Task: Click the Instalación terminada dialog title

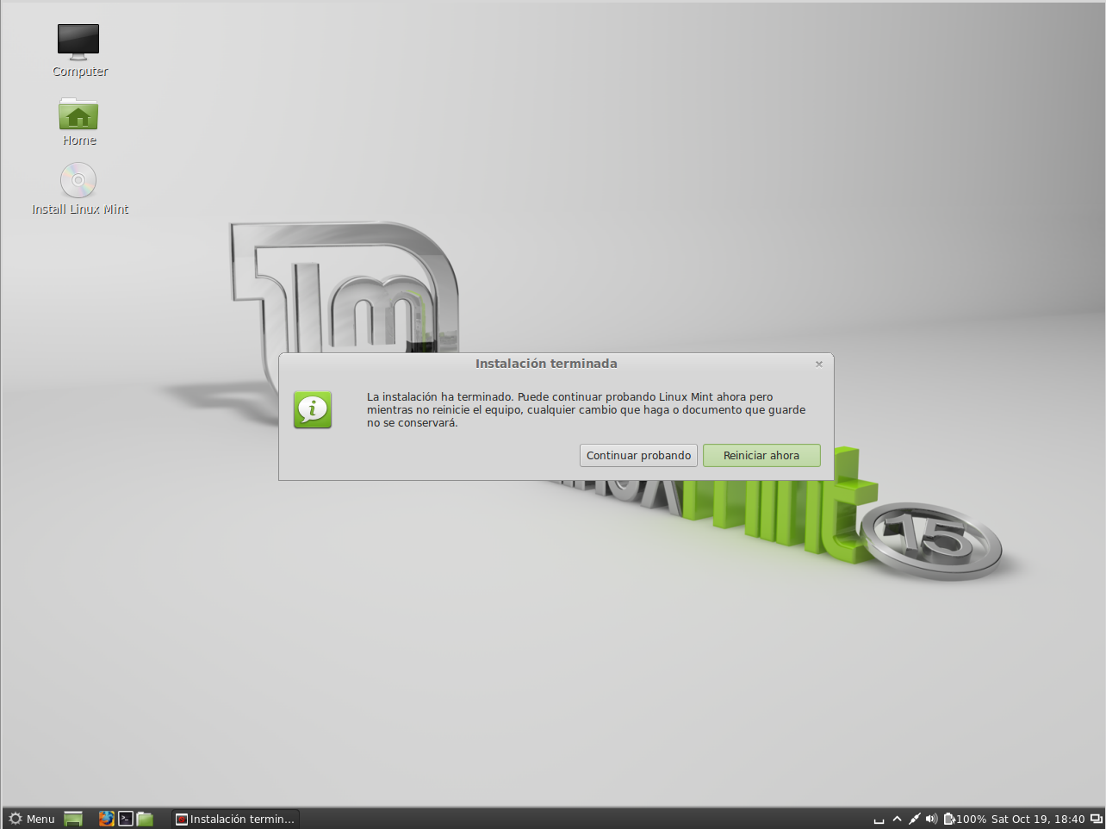Action: (x=546, y=364)
